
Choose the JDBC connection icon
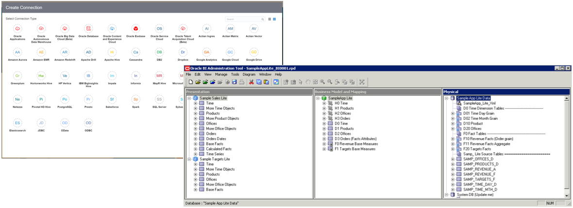[x=41, y=123]
